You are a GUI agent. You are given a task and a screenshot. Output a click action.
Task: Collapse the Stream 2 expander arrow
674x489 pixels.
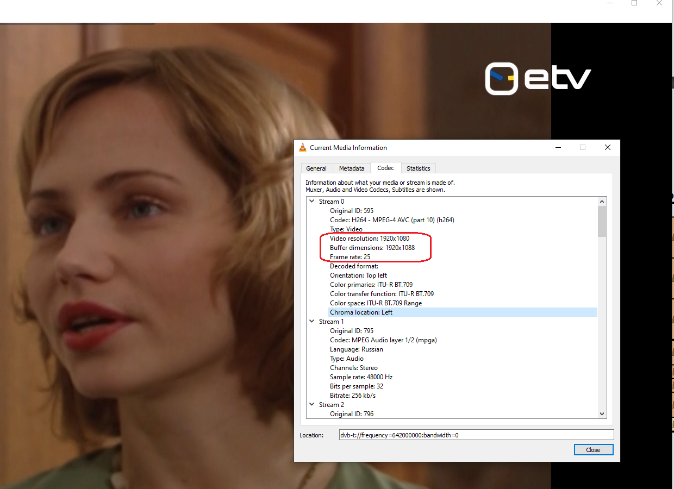coord(312,405)
